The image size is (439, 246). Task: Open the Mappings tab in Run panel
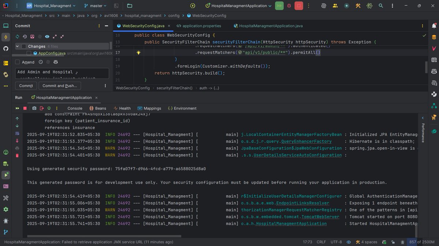pyautogui.click(x=149, y=108)
